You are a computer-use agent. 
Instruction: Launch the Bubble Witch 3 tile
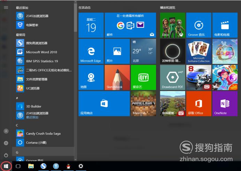coord(225,77)
